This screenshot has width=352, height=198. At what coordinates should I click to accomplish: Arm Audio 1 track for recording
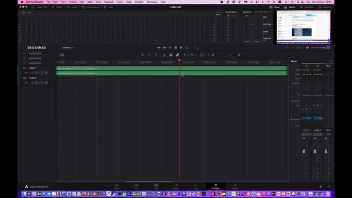pyautogui.click(x=37, y=73)
